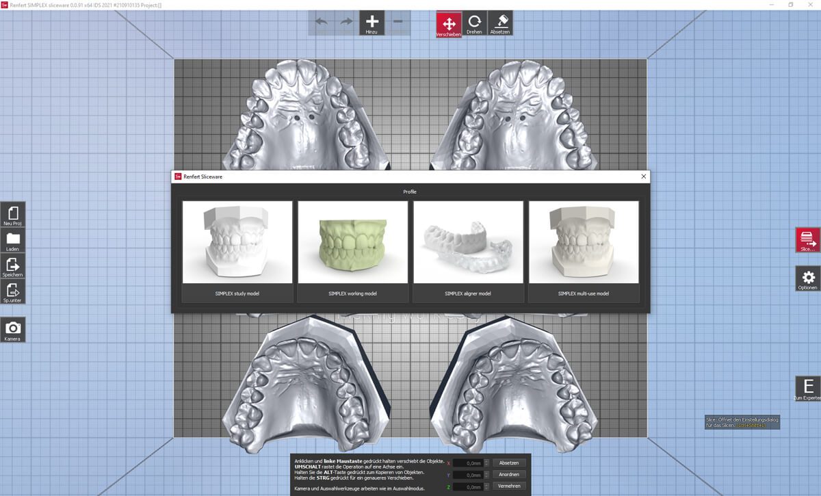The width and height of the screenshot is (821, 496).
Task: Click the 'Profile' heading in dialog
Action: (410, 192)
